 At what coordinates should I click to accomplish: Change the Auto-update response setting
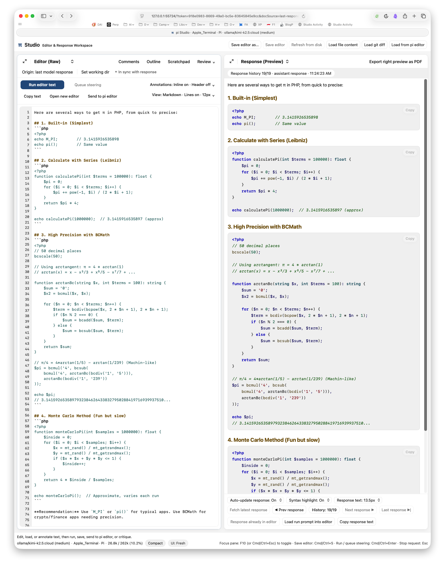click(x=256, y=500)
